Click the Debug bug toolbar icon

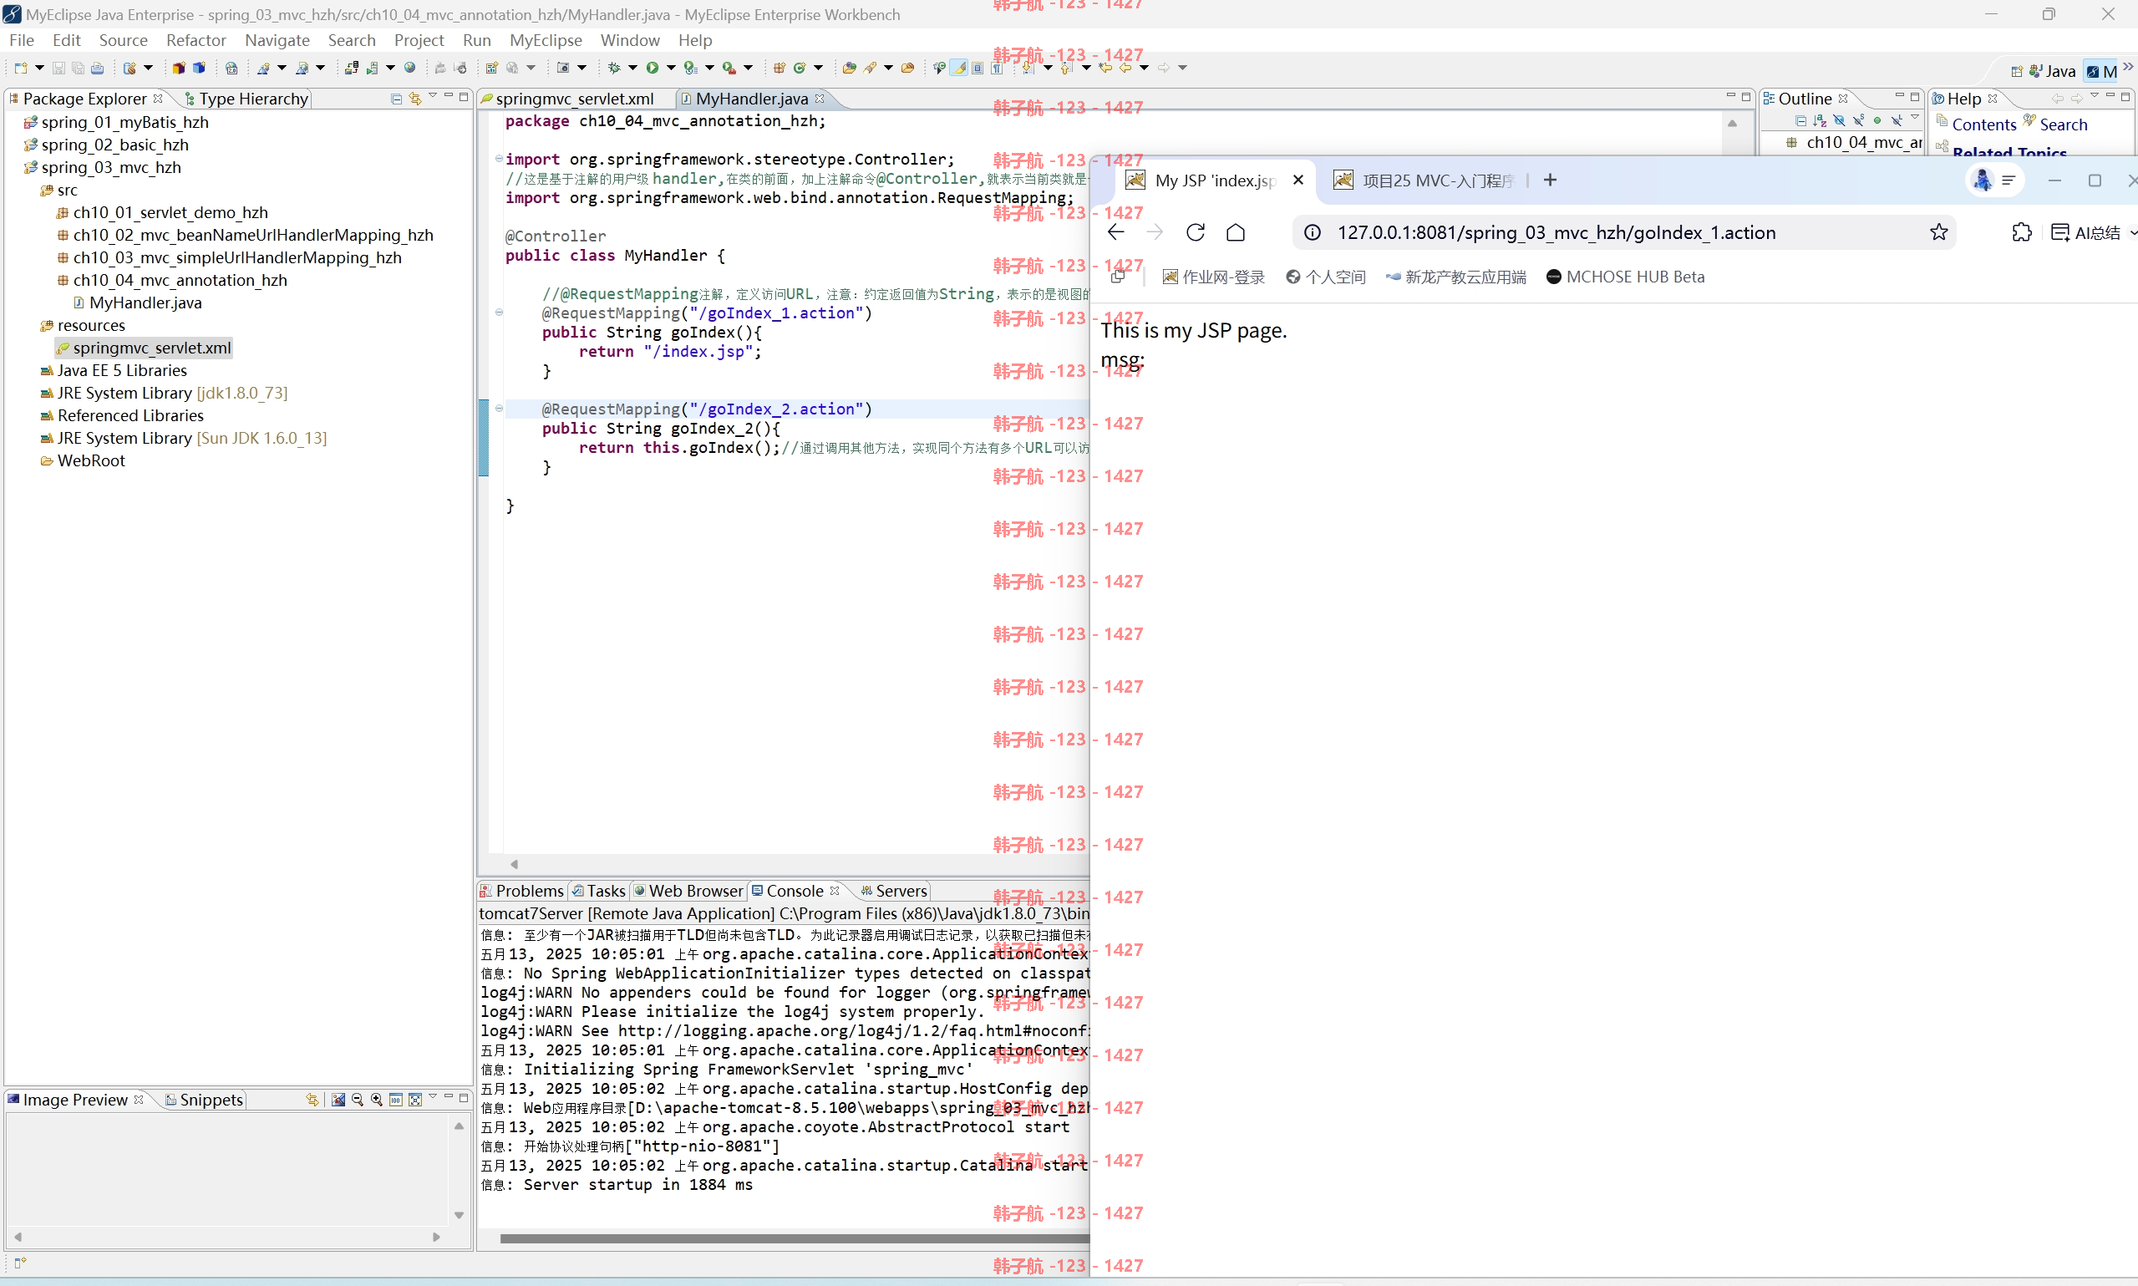point(614,68)
